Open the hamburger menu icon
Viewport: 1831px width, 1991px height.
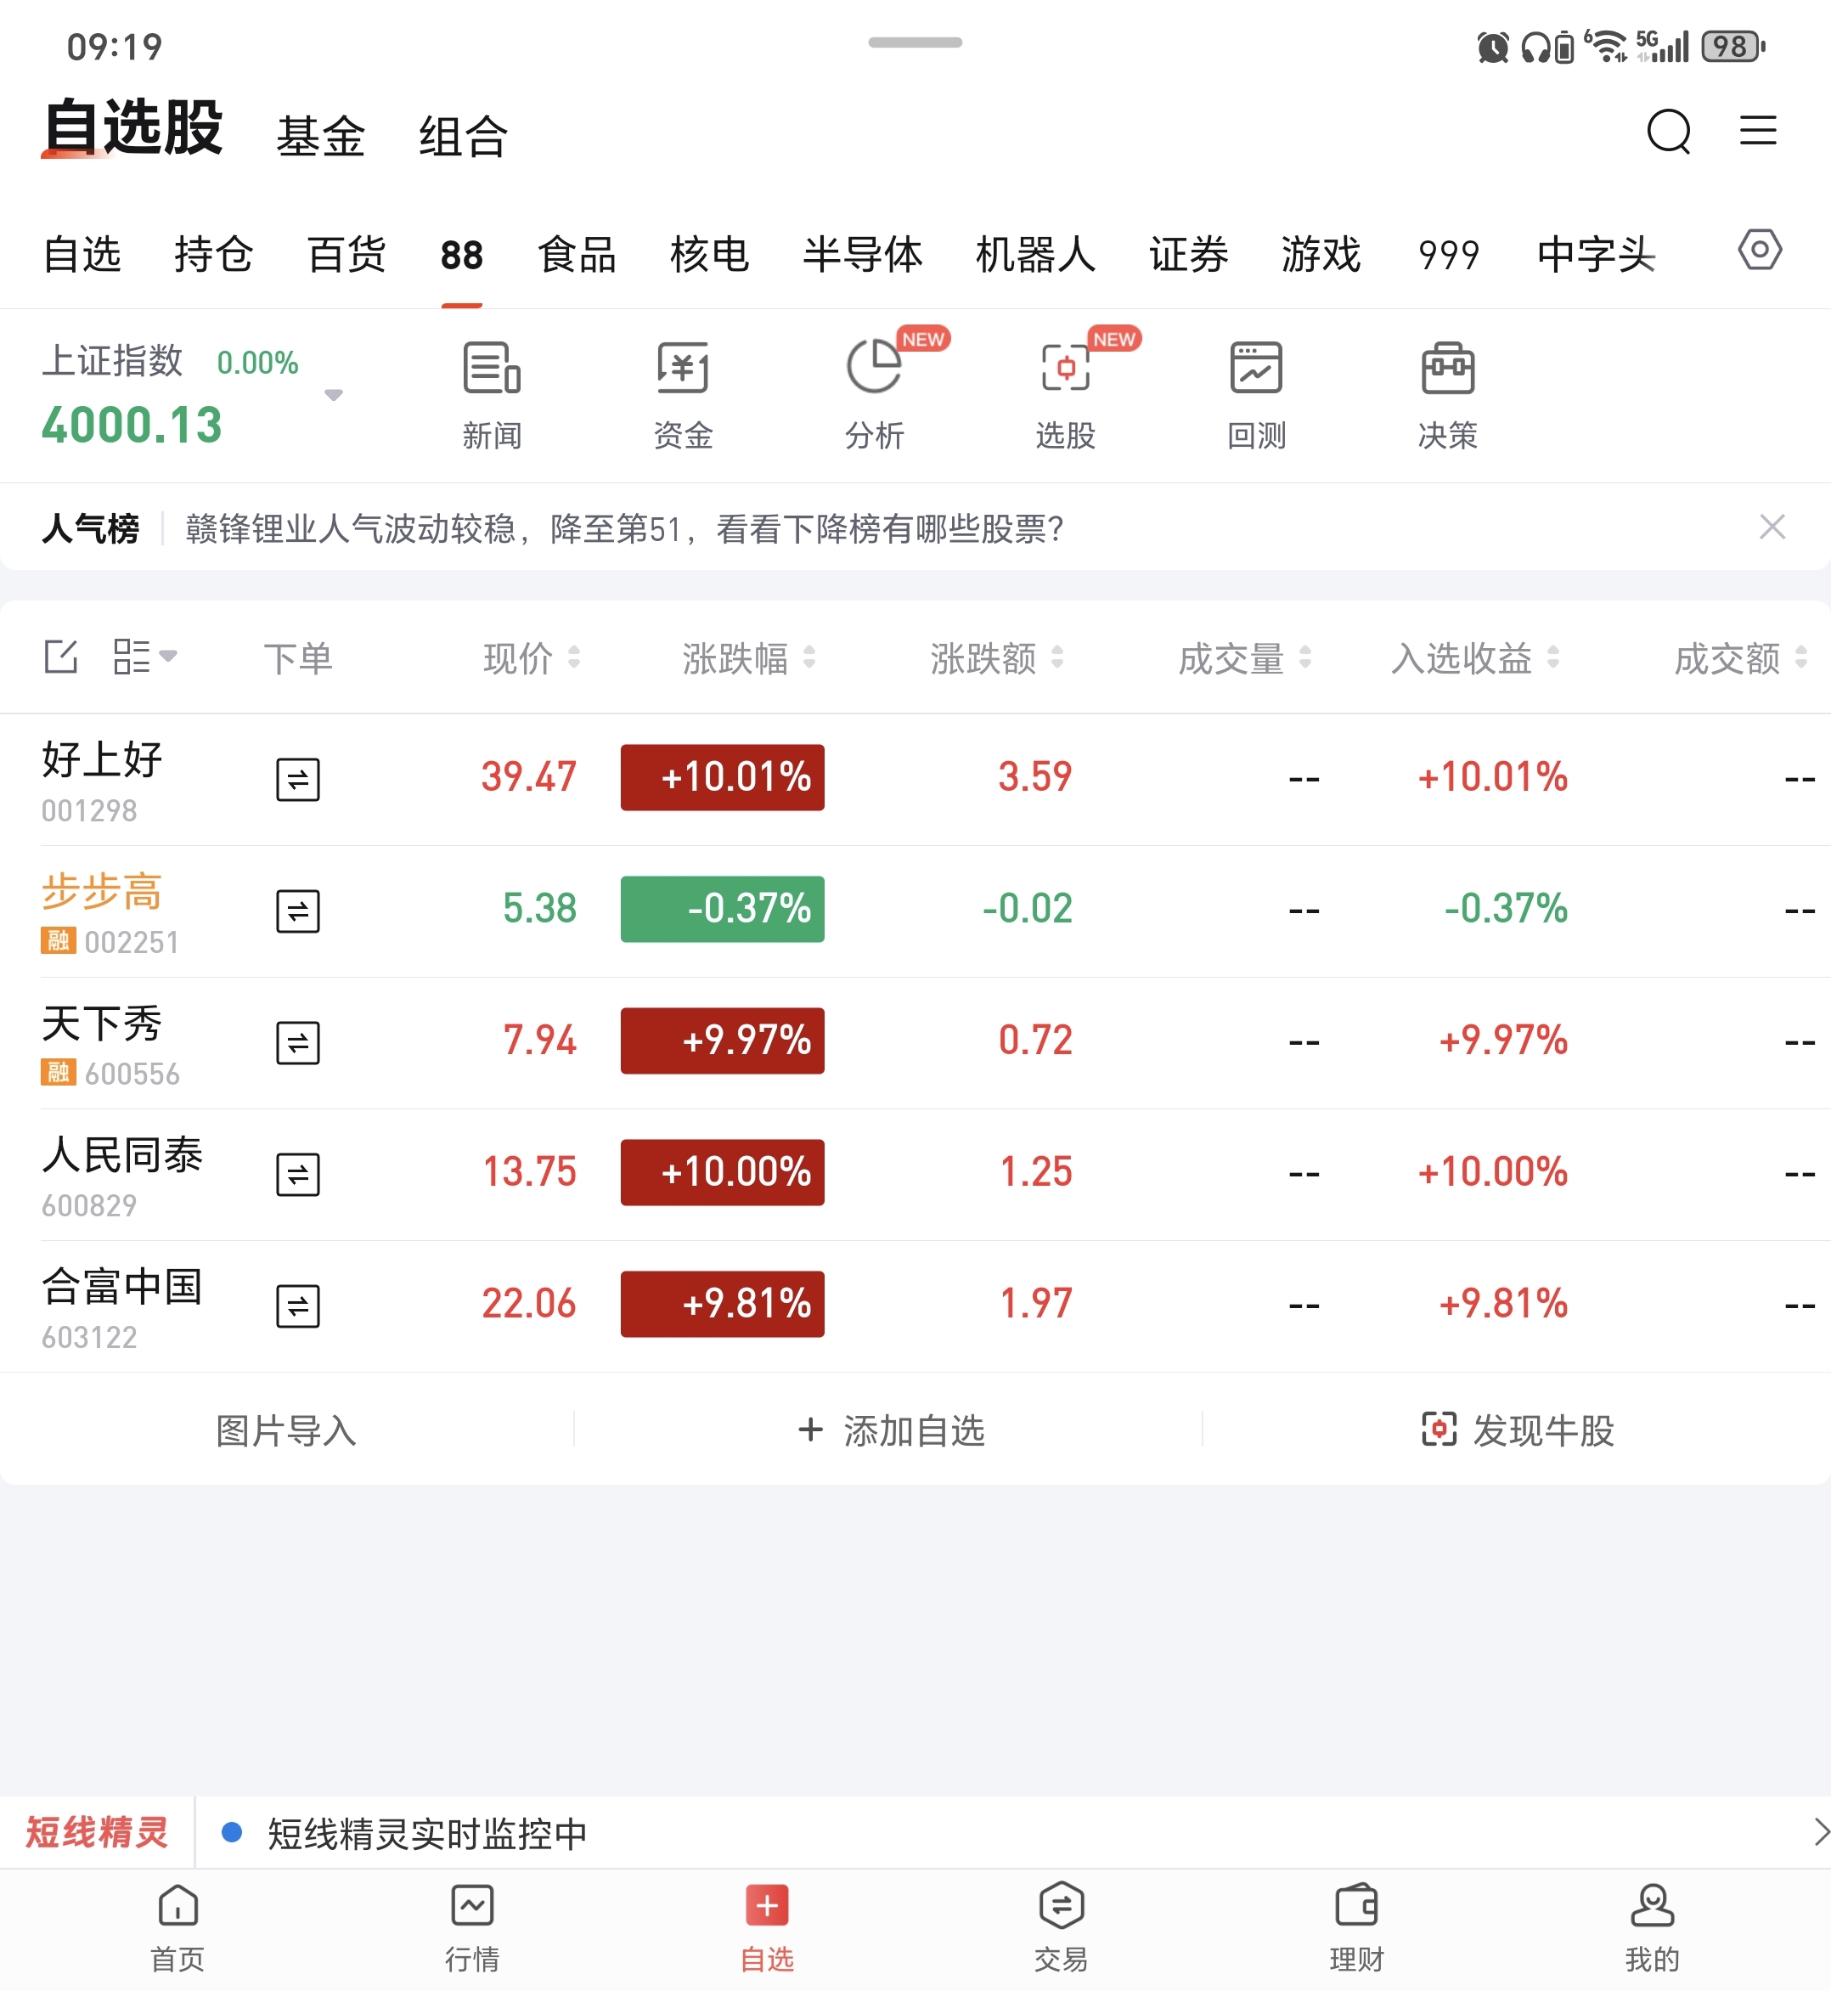click(1758, 130)
